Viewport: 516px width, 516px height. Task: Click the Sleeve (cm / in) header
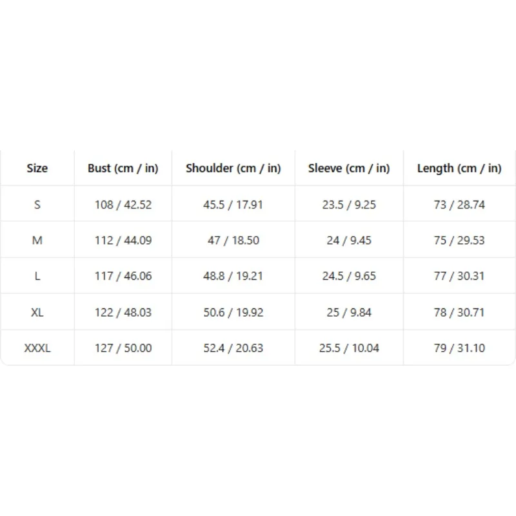coord(349,168)
